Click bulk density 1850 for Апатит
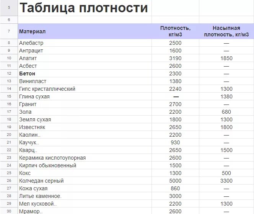254x214 pixels. (226, 58)
